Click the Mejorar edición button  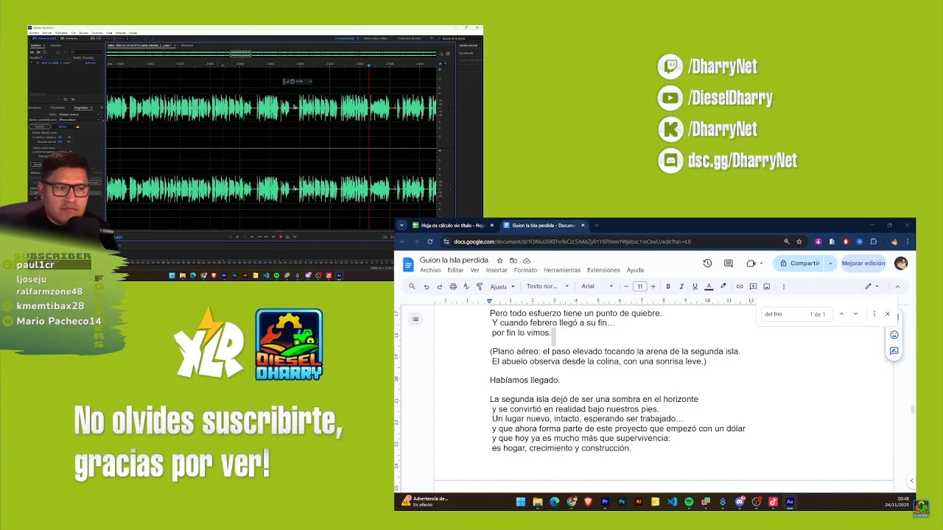(863, 264)
